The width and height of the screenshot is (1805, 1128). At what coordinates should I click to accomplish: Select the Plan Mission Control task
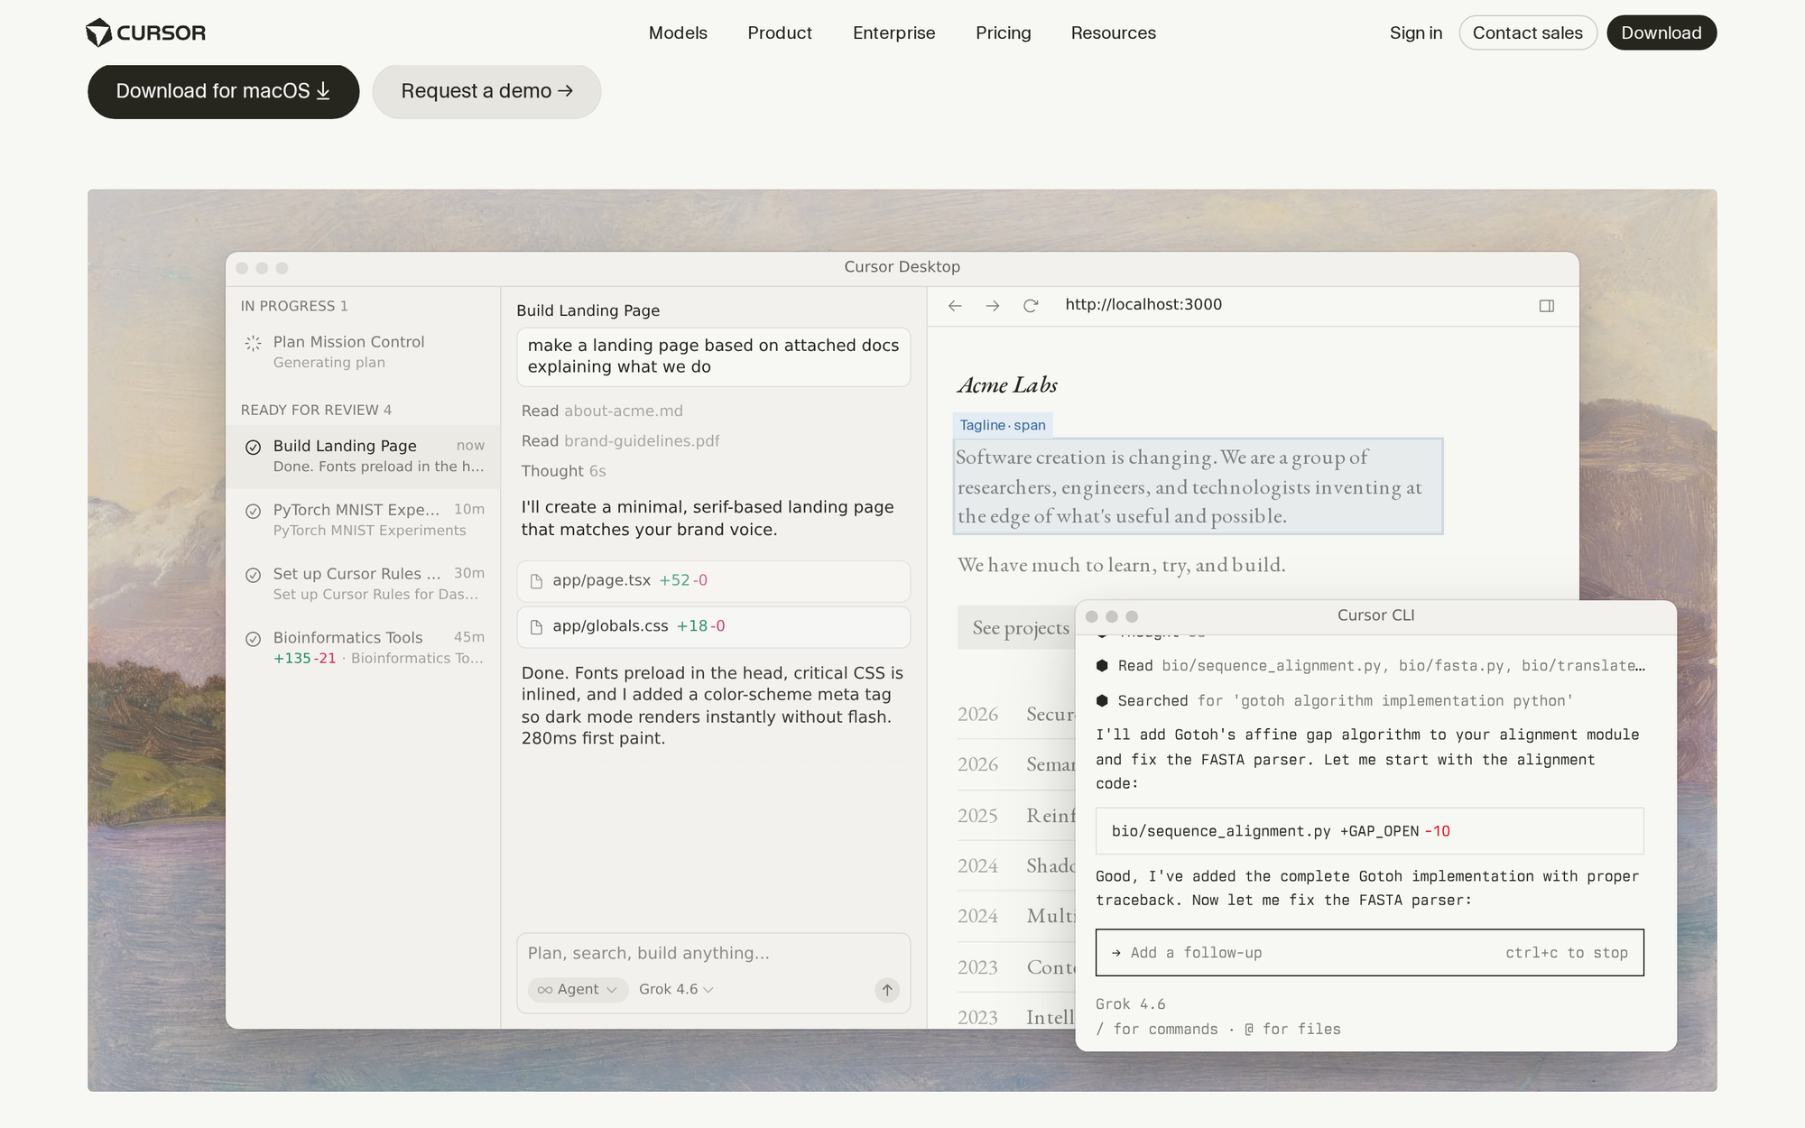point(363,351)
